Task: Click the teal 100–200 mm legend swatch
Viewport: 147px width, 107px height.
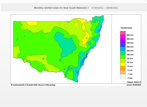Action: pyautogui.click(x=123, y=52)
